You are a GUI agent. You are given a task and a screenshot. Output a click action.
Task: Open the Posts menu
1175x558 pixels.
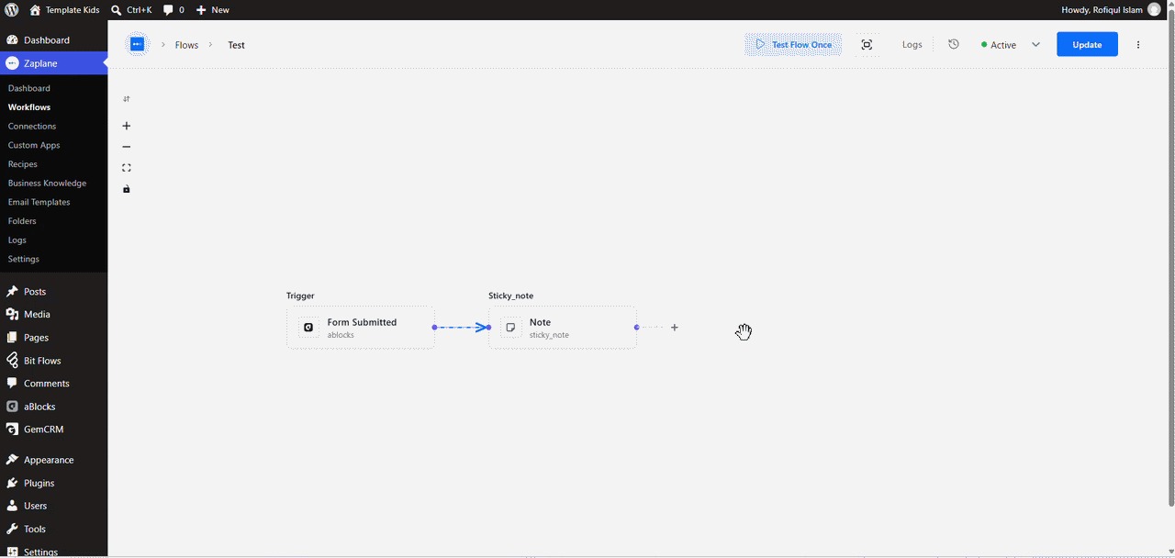(x=53, y=292)
